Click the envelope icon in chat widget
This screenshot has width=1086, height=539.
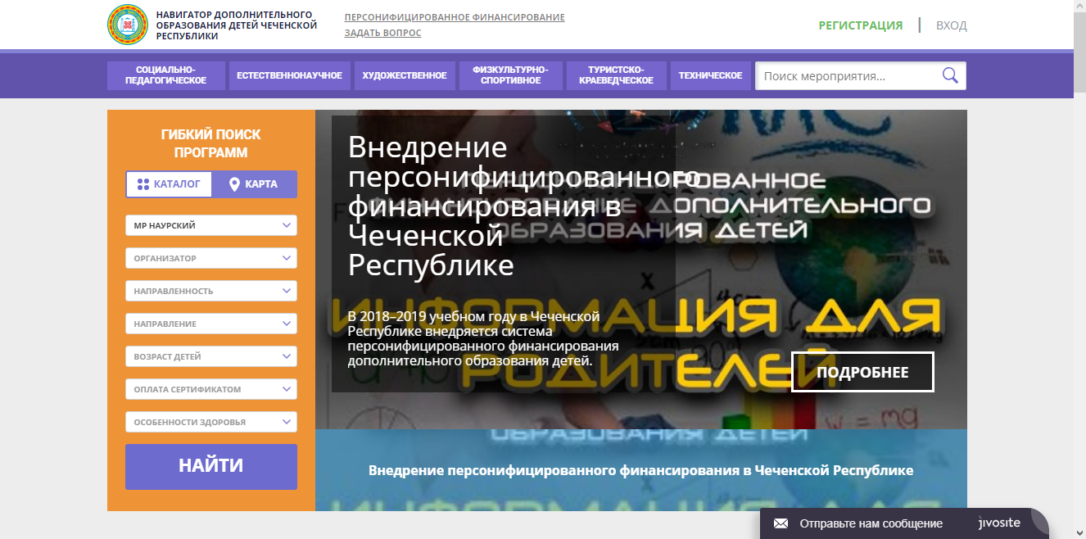coord(781,523)
